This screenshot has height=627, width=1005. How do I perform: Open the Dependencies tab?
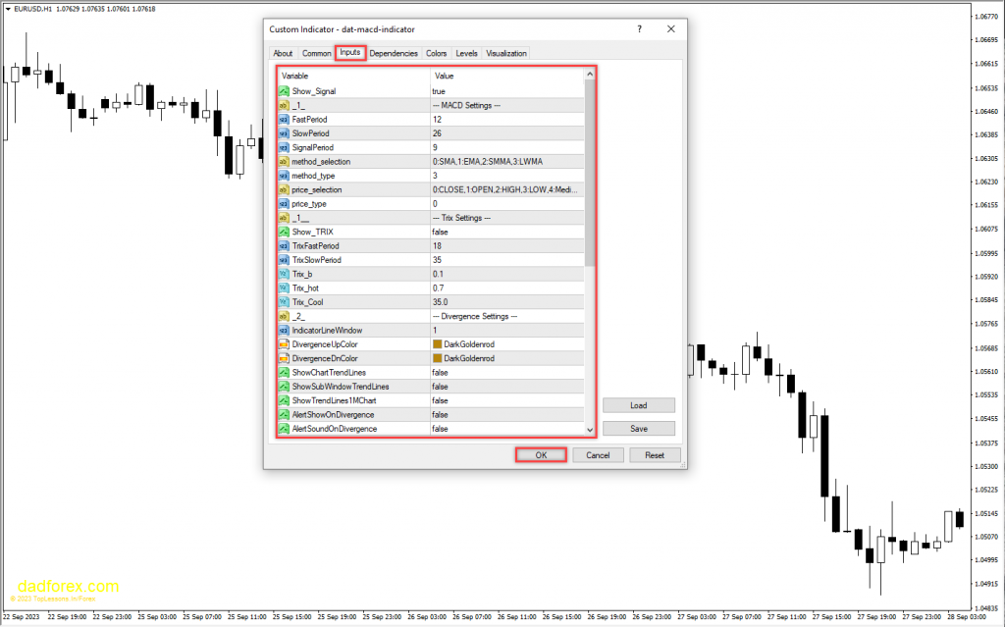pyautogui.click(x=394, y=53)
